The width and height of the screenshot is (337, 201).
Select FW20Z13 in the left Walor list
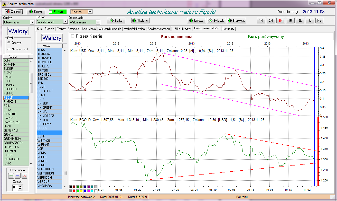point(16,118)
